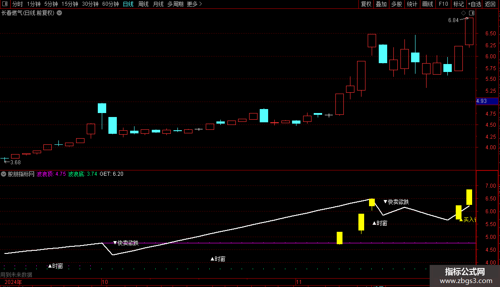
Task: Open 多周期 multi-period view
Action: (x=175, y=4)
